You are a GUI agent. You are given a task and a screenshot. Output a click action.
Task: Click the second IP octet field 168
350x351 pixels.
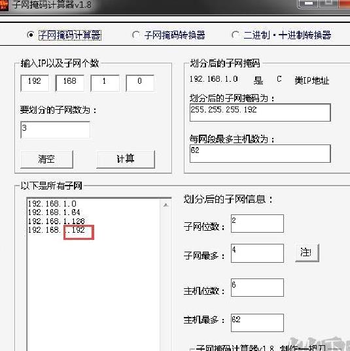tap(70, 83)
